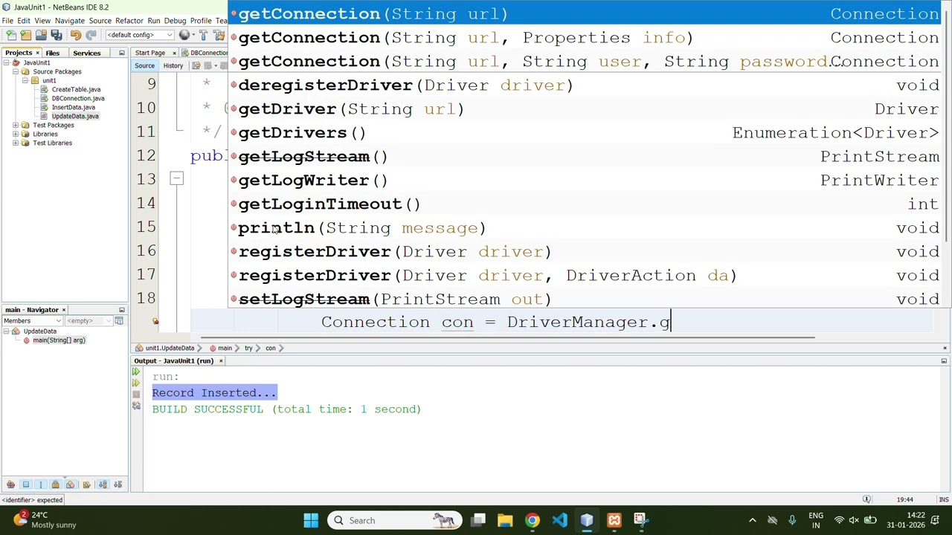Click the Windows Start button
This screenshot has height=535, width=952.
[311, 520]
